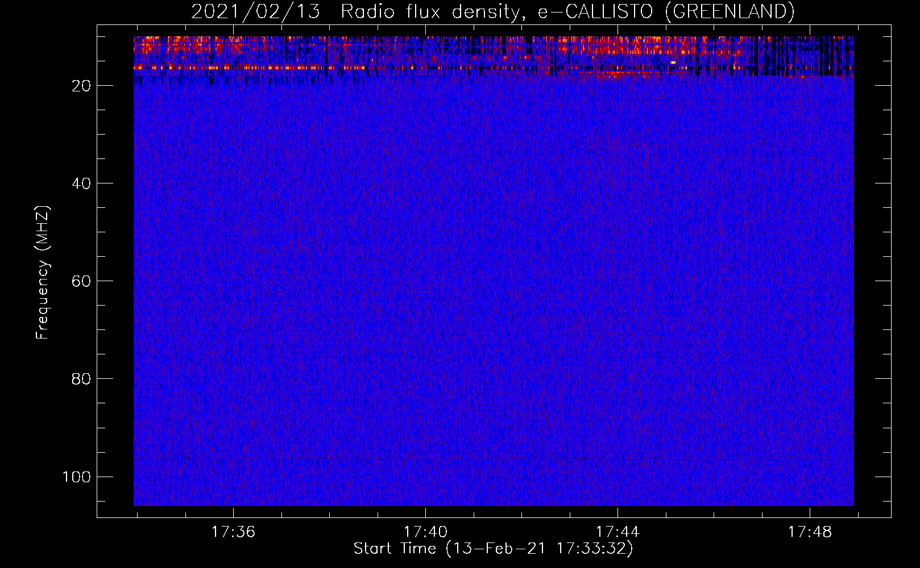The height and width of the screenshot is (568, 920).
Task: Click the 17:36 time tick label
Action: [x=233, y=532]
